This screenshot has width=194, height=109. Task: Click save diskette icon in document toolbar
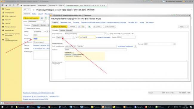click(42, 18)
